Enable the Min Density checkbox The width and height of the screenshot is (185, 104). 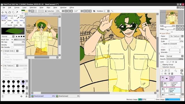(12, 47)
